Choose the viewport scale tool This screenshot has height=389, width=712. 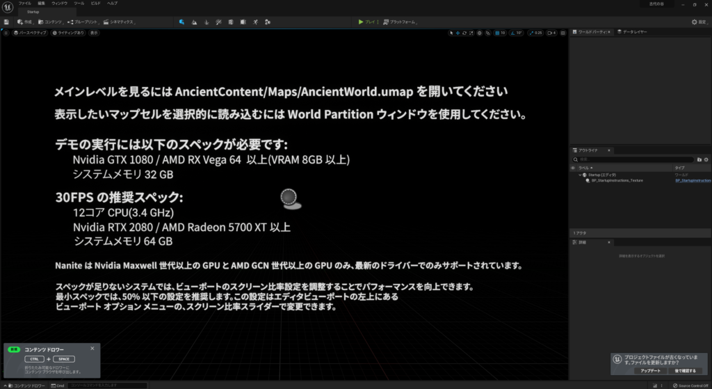pyautogui.click(x=471, y=33)
